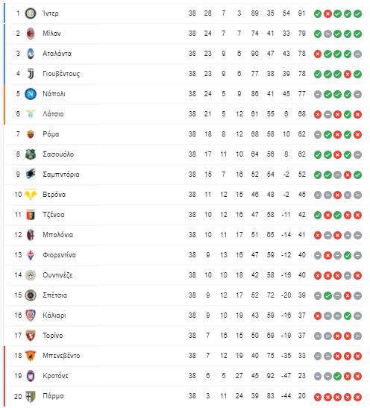Click Milan's grey draw form indicator
370x408 pixels.
327,34
